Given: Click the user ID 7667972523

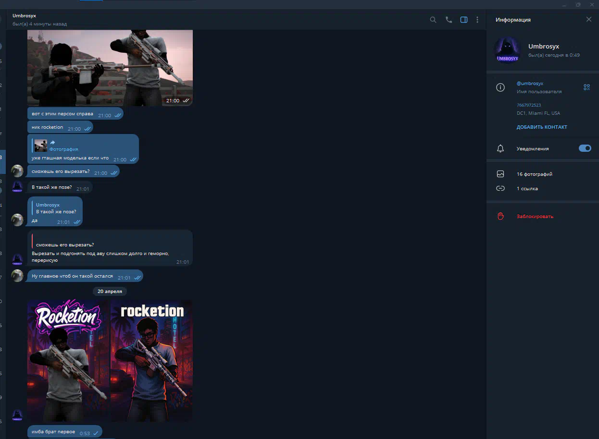Looking at the screenshot, I should point(529,105).
